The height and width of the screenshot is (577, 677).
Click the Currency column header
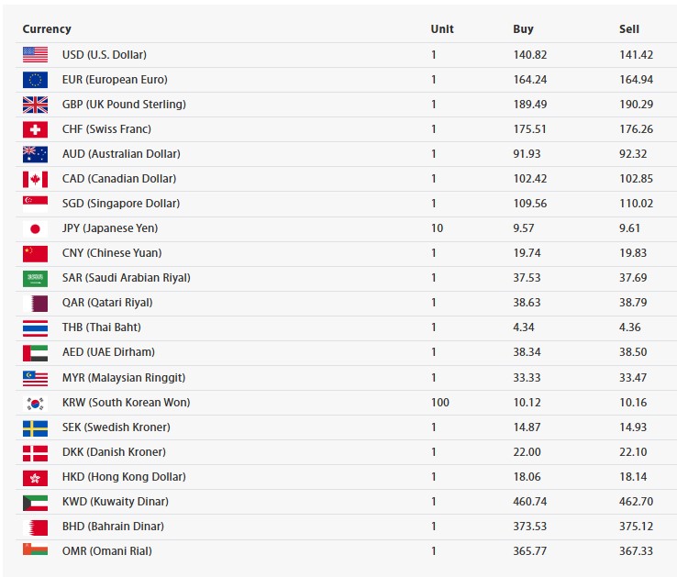47,29
